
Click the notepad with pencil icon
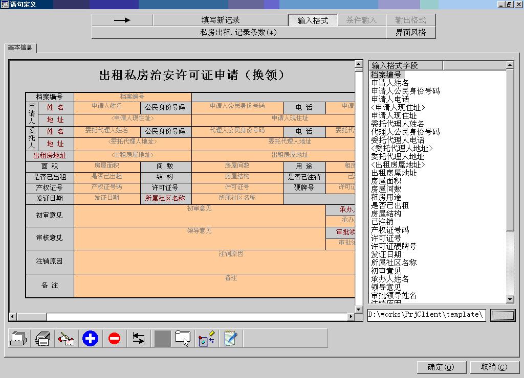click(x=231, y=338)
